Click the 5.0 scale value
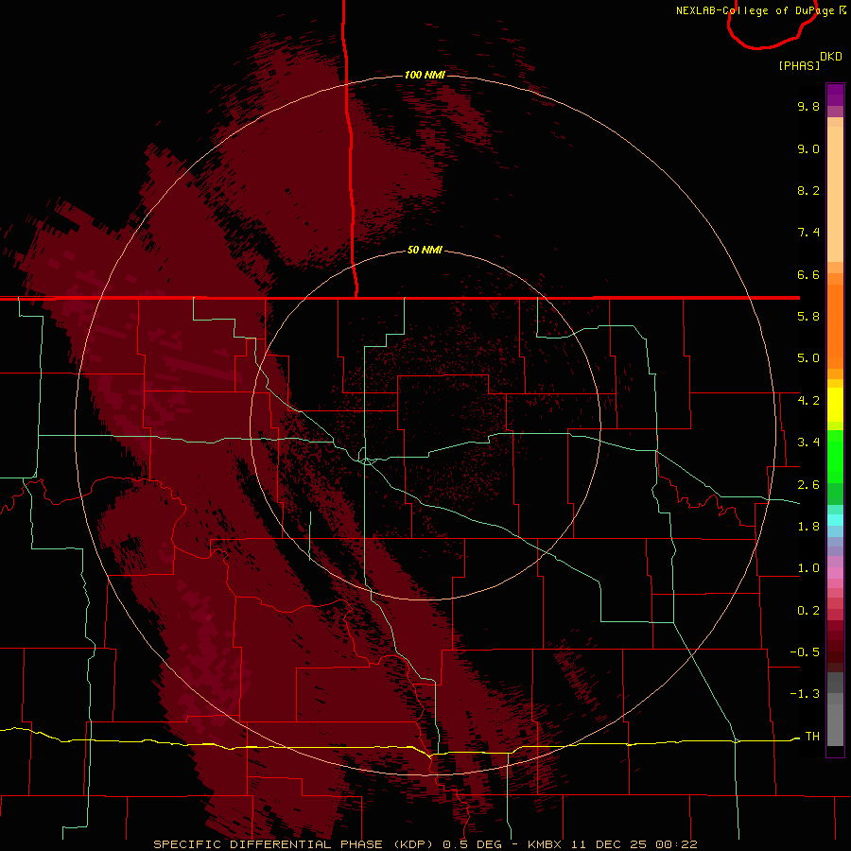The image size is (851, 851). 808,358
